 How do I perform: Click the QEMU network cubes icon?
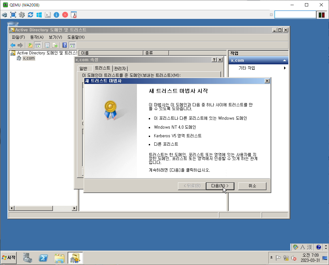pos(4,15)
